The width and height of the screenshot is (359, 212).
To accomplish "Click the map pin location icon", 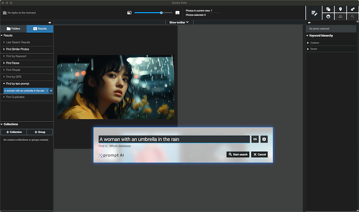I will point(341,9).
